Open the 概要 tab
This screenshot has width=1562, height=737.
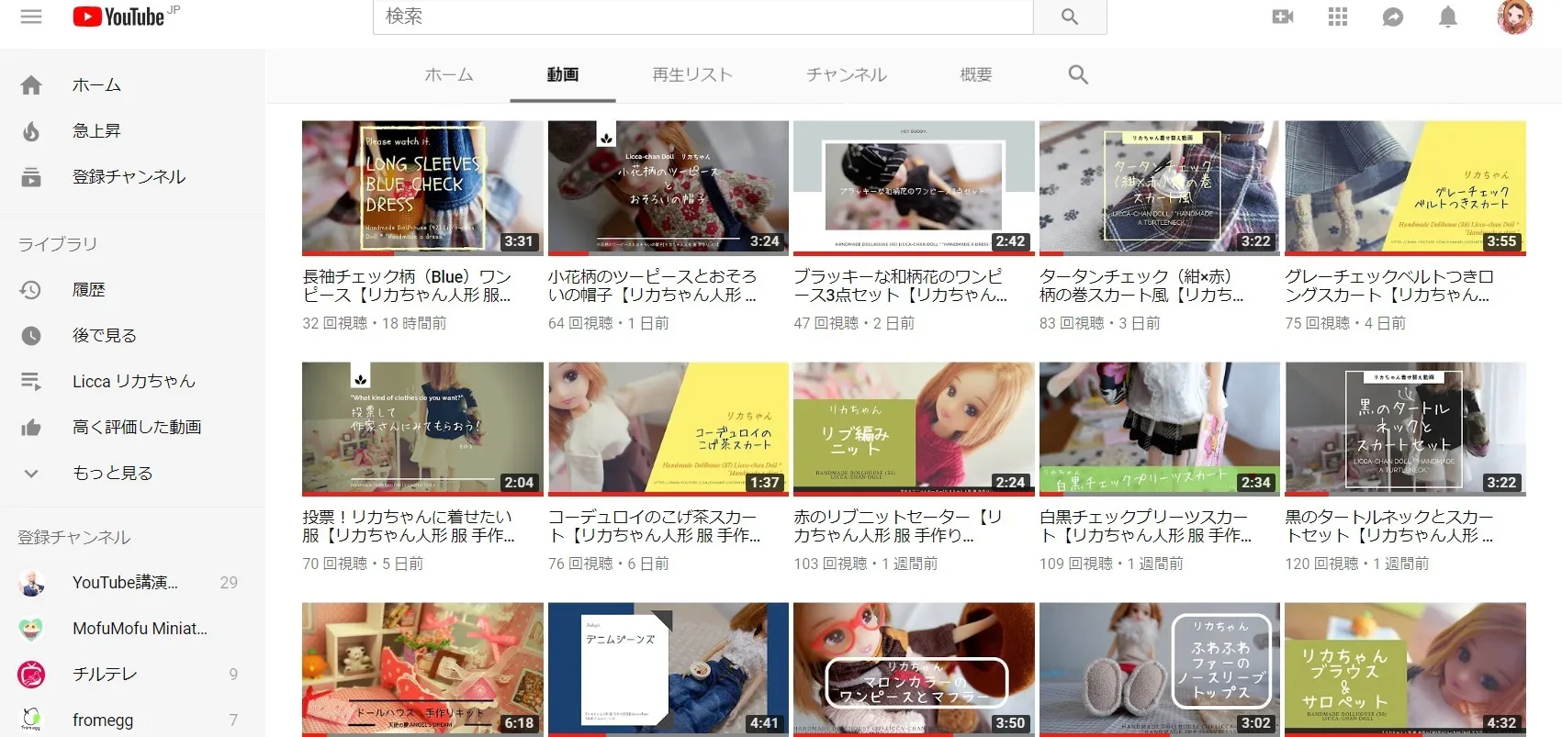pos(975,74)
